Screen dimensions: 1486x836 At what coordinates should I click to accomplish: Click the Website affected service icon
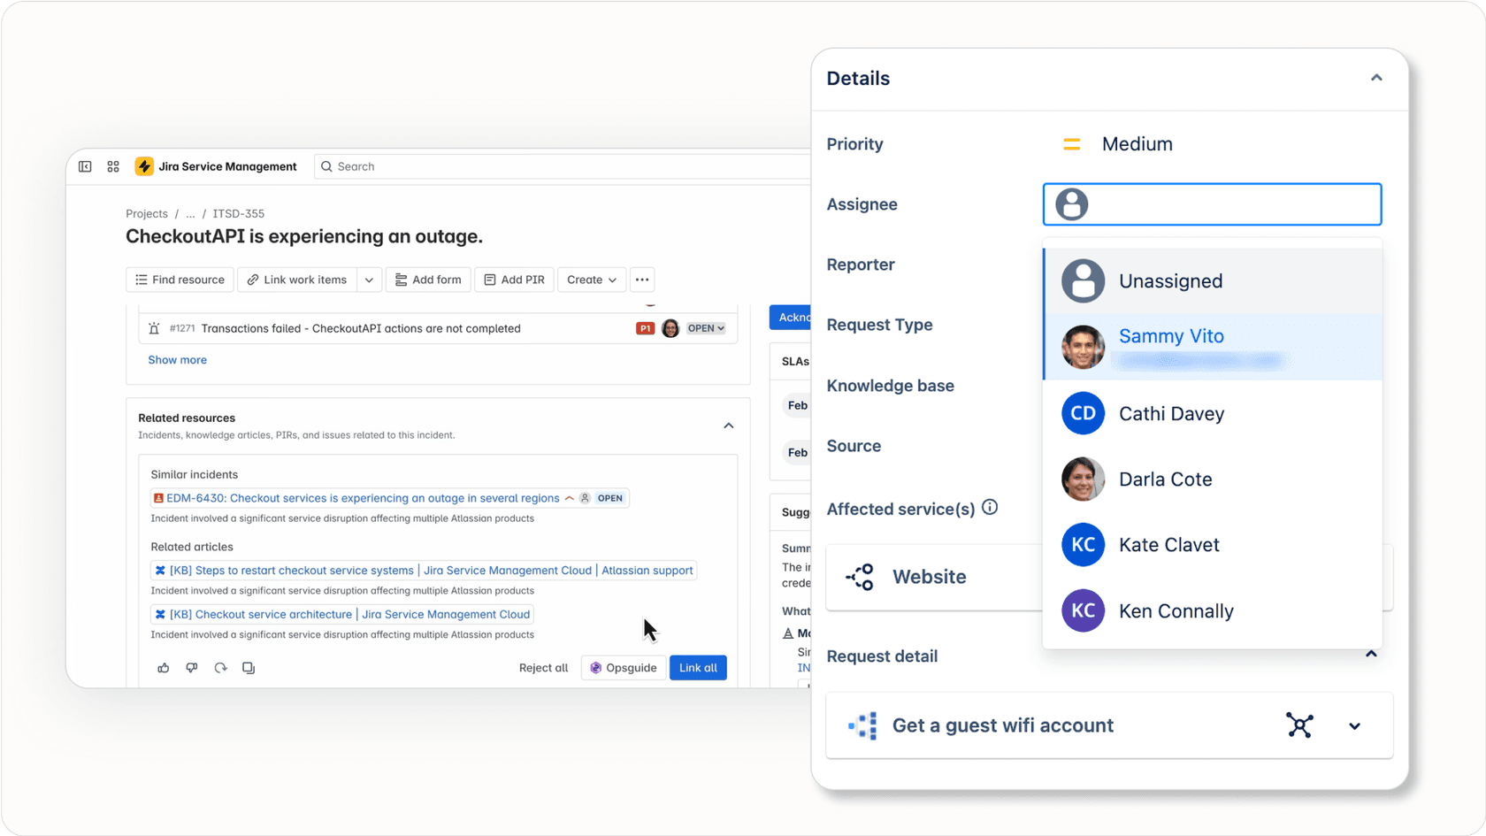click(x=859, y=577)
